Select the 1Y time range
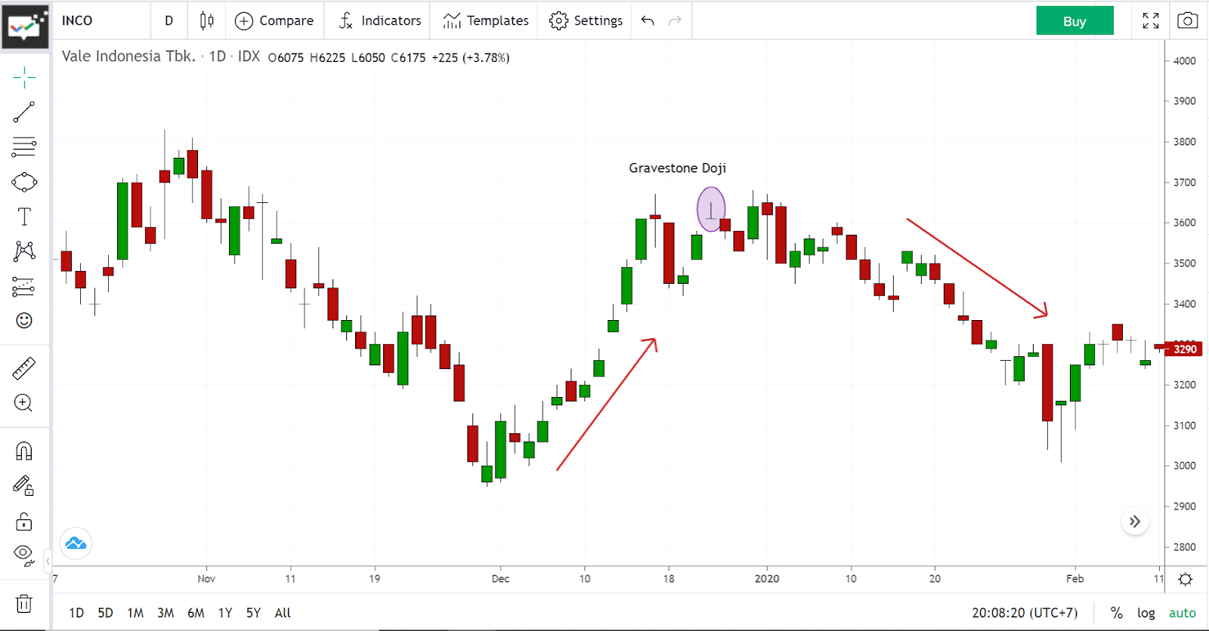1209x631 pixels. click(x=225, y=613)
